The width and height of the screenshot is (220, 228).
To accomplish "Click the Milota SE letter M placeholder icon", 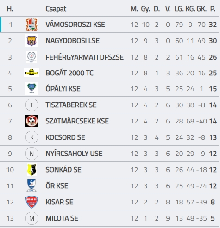I will click(x=31, y=218).
